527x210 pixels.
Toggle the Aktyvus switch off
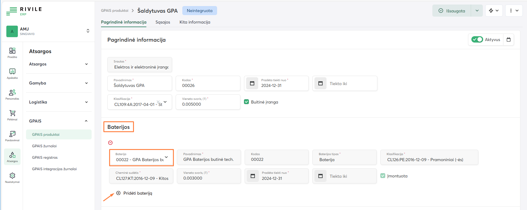pyautogui.click(x=477, y=40)
